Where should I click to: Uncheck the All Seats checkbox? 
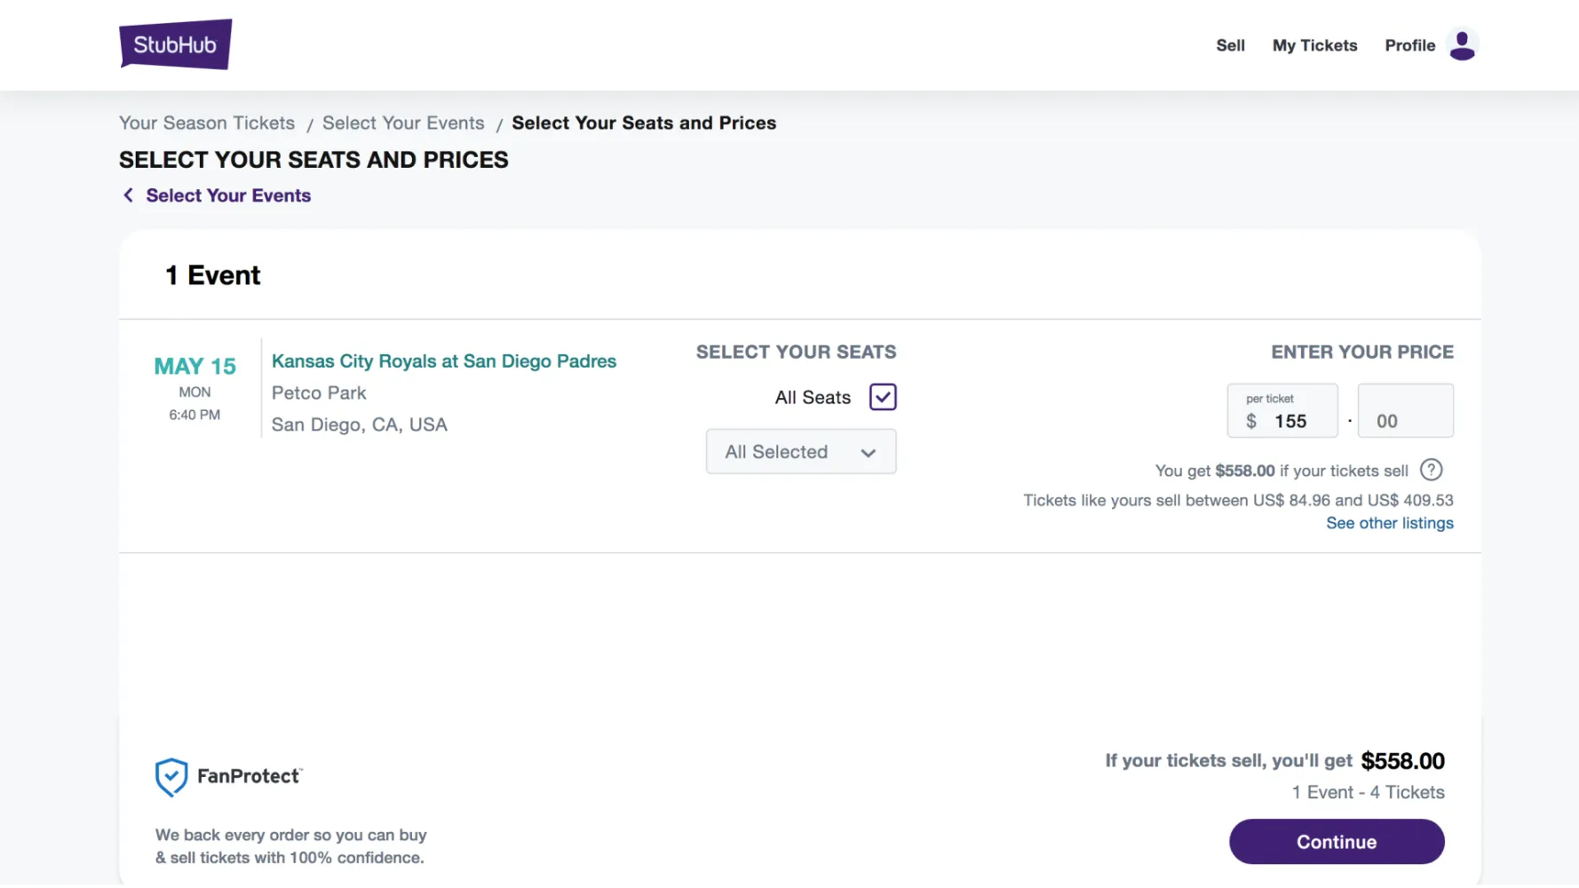882,397
